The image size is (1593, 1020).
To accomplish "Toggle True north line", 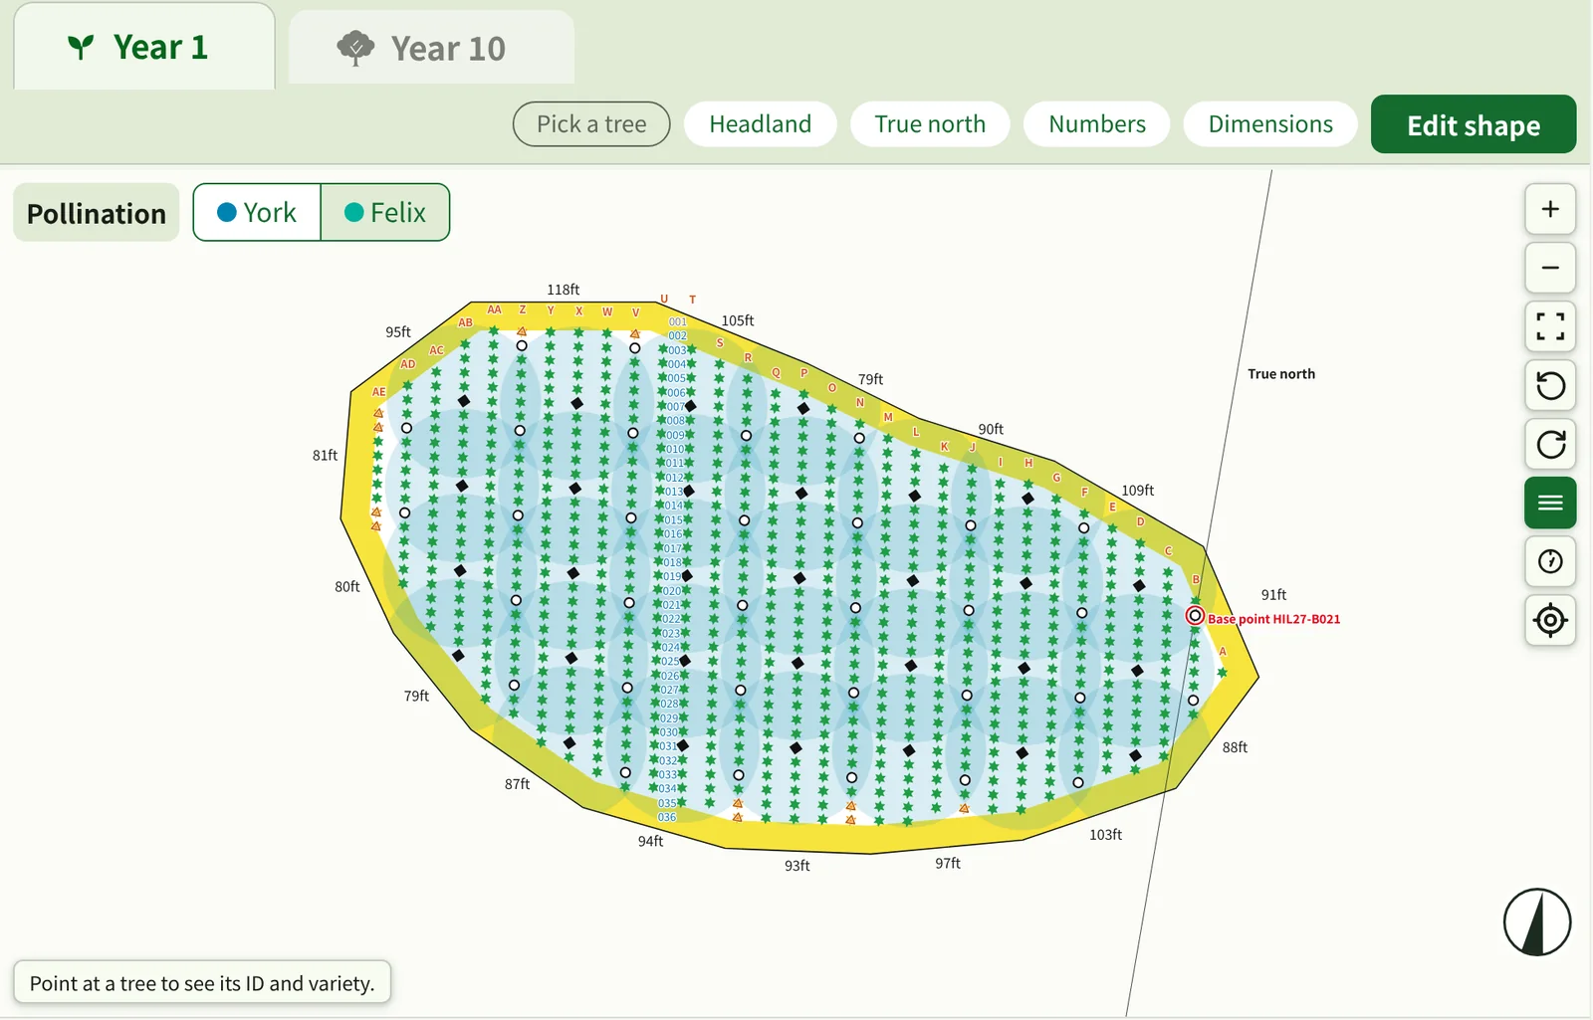I will pos(930,124).
